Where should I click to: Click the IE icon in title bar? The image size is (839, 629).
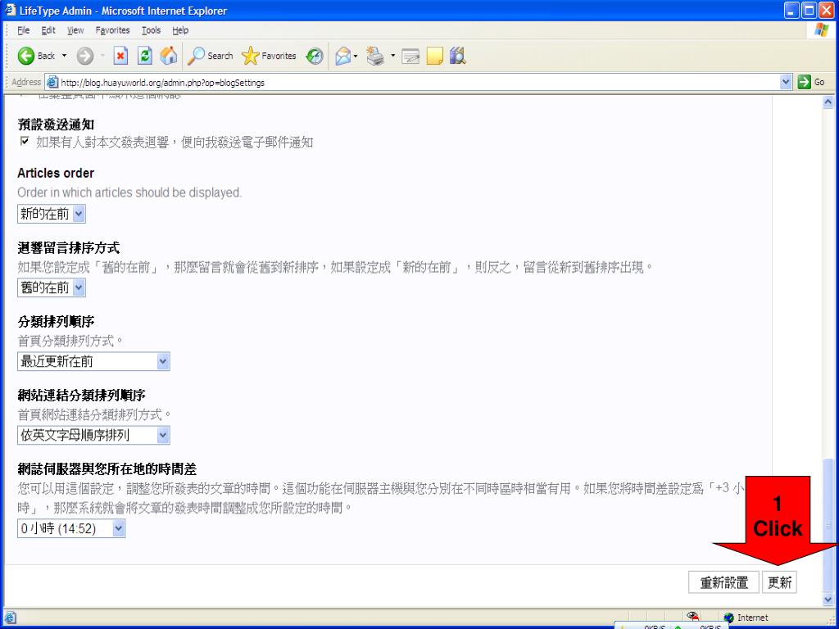[10, 10]
